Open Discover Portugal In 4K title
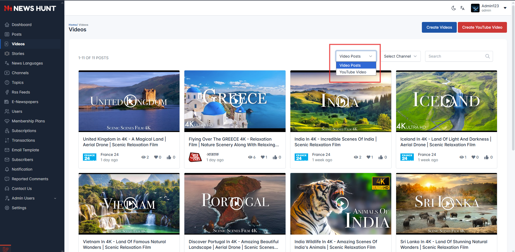515x252 pixels. (234, 245)
